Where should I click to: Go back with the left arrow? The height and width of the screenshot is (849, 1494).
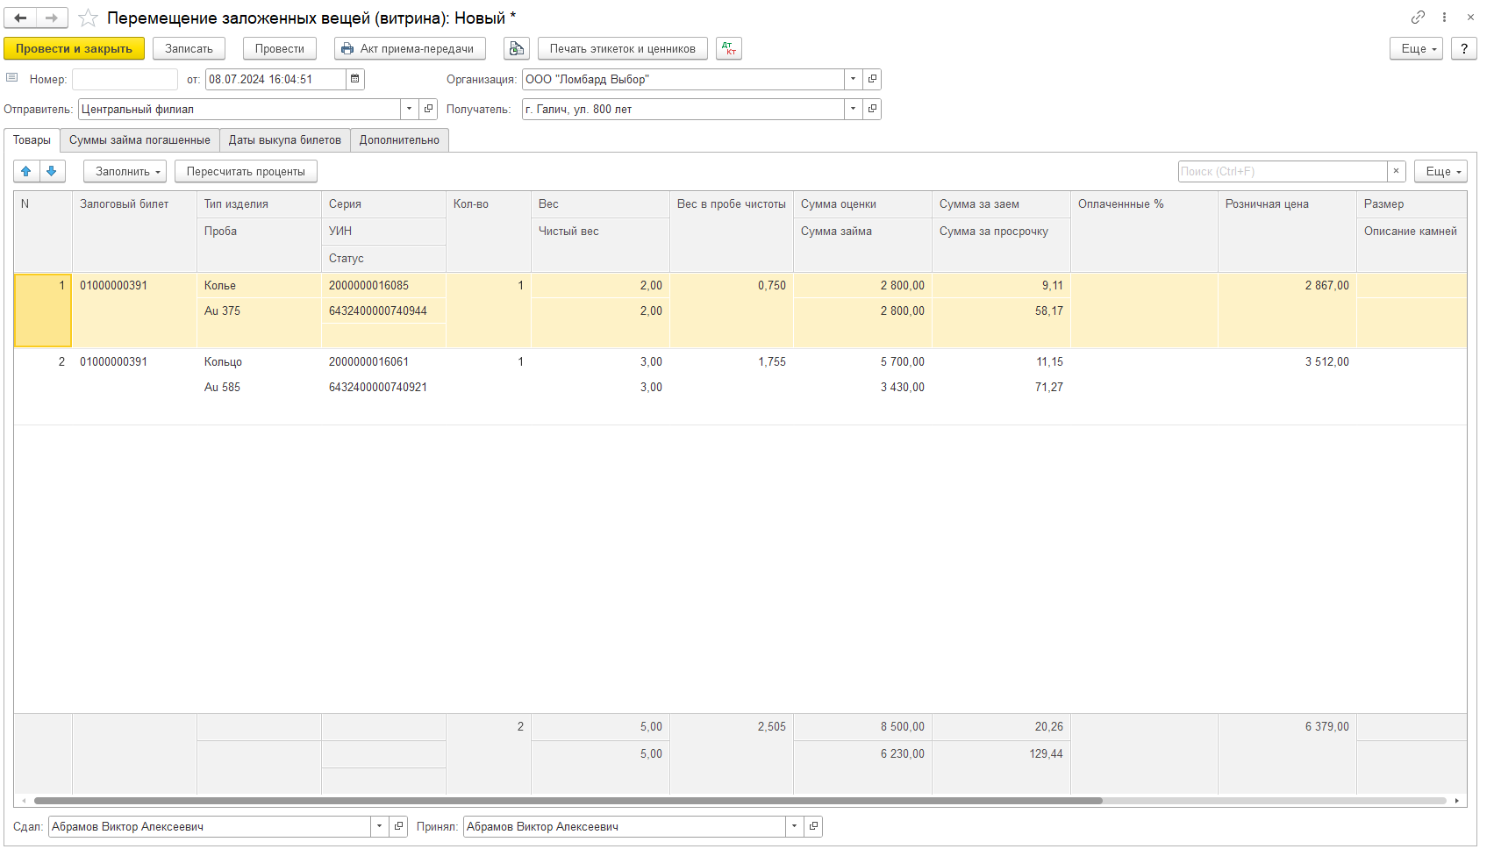20,18
